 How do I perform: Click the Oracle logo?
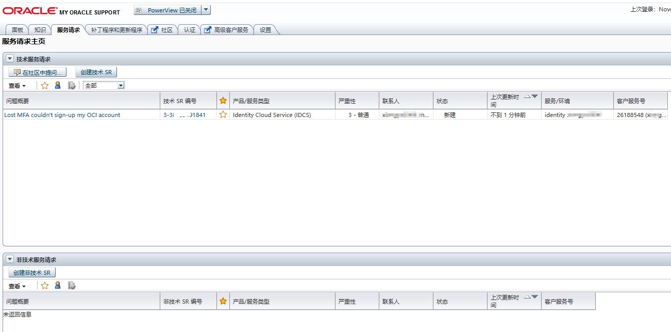click(x=30, y=11)
